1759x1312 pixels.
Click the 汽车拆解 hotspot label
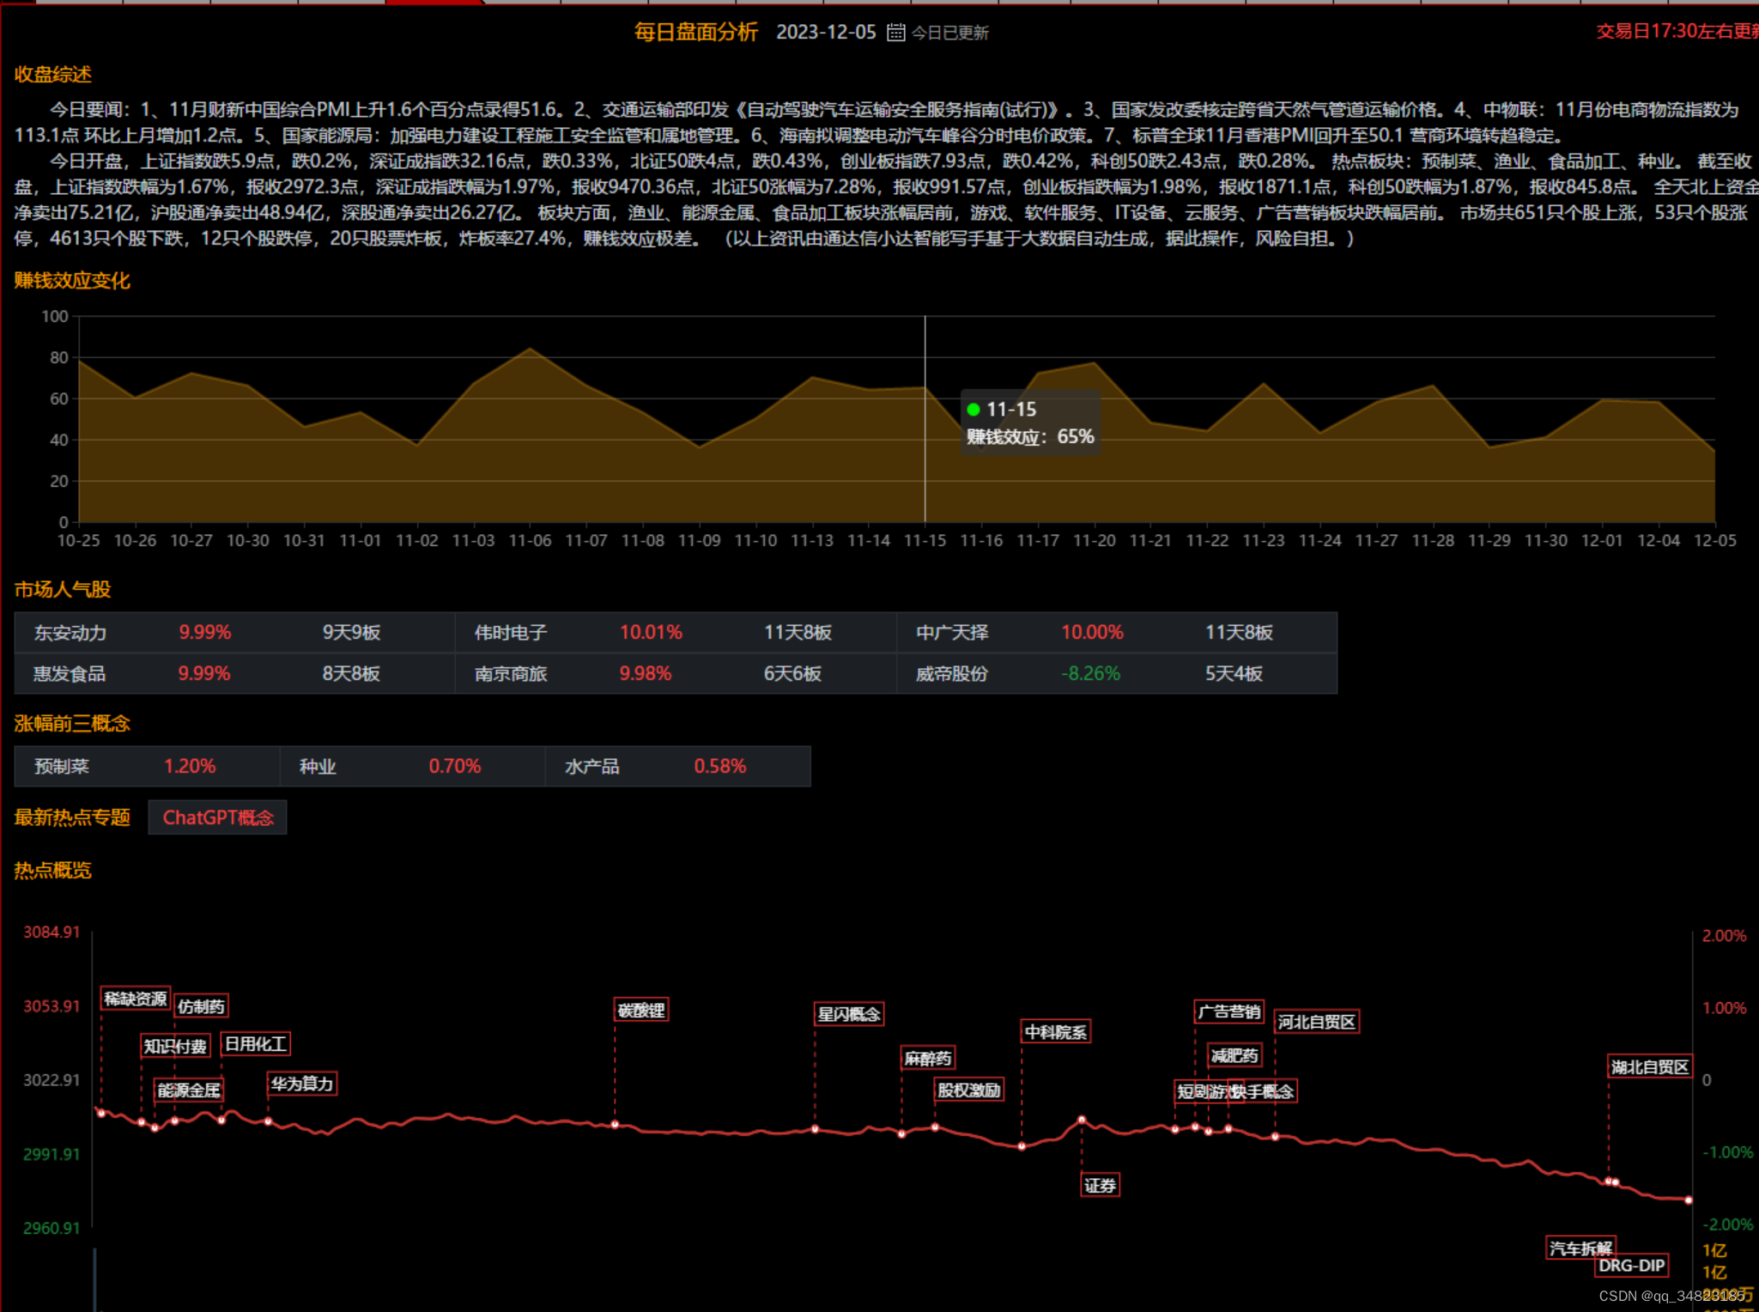1580,1248
